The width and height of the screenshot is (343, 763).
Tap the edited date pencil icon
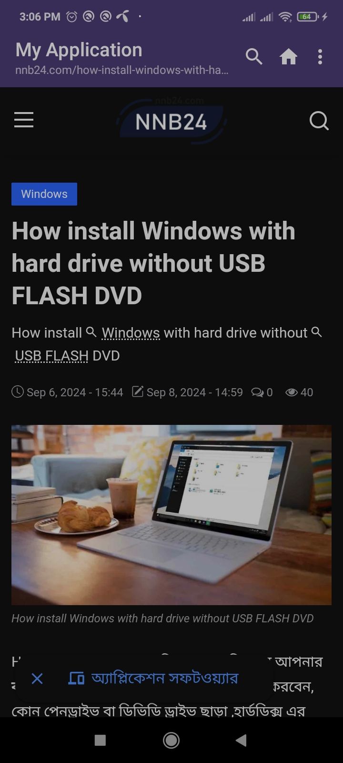point(138,392)
